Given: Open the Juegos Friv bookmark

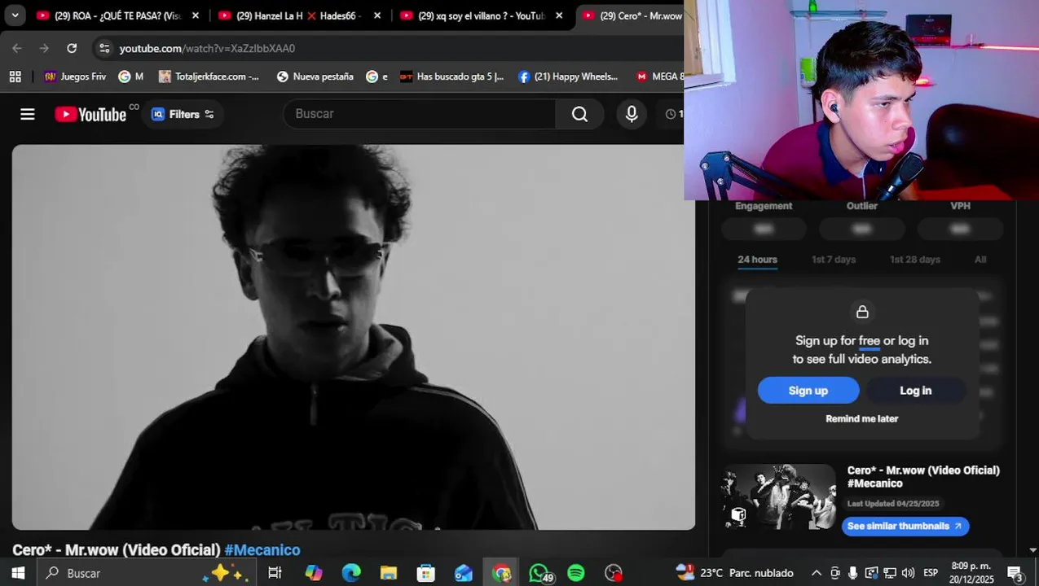Looking at the screenshot, I should point(75,77).
